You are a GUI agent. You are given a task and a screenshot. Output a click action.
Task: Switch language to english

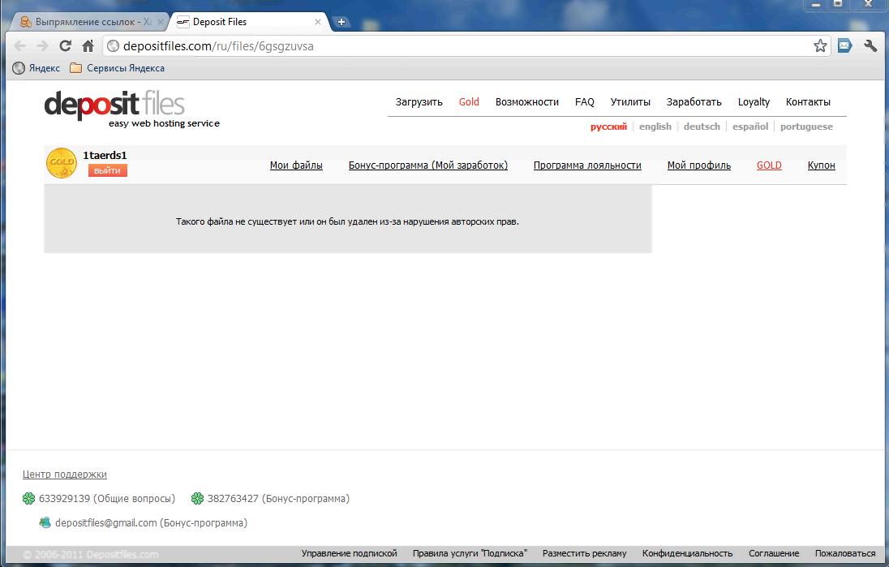click(x=655, y=127)
